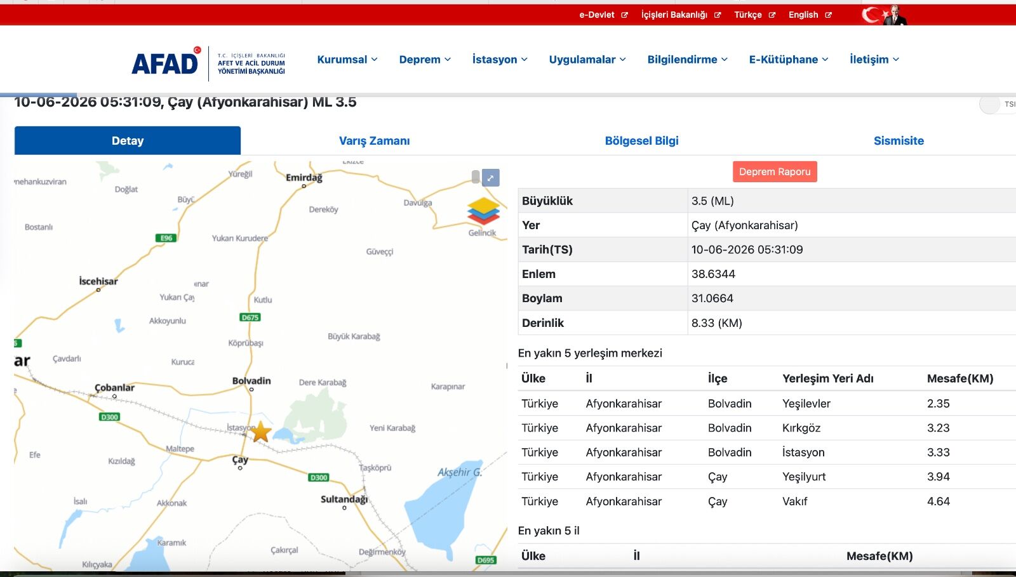
Task: Expand the map to fullscreen
Action: 491,178
